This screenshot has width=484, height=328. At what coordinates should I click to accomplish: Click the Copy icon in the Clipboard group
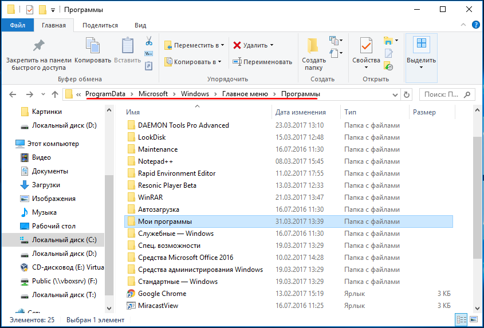tap(93, 46)
